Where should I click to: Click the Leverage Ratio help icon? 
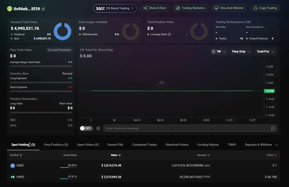[169, 34]
